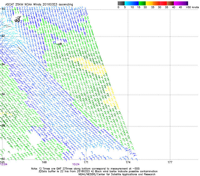Click the '45' label under the color scale
Viewport: 200px width, 176px height.
click(x=180, y=7)
